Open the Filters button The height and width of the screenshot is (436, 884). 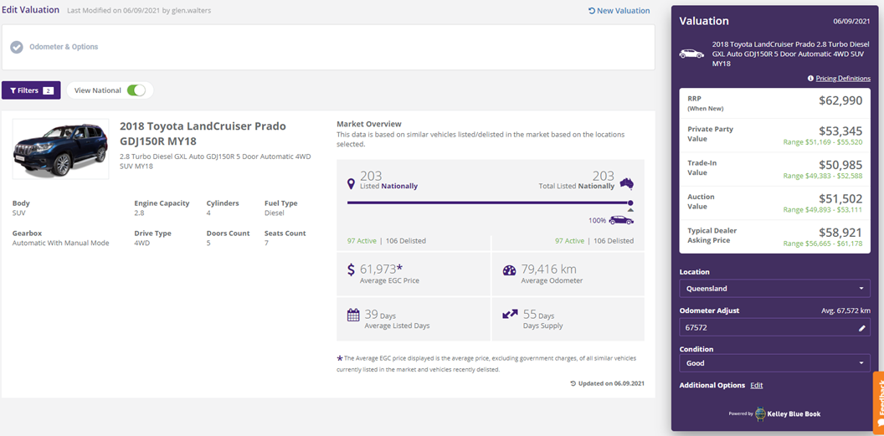[31, 90]
